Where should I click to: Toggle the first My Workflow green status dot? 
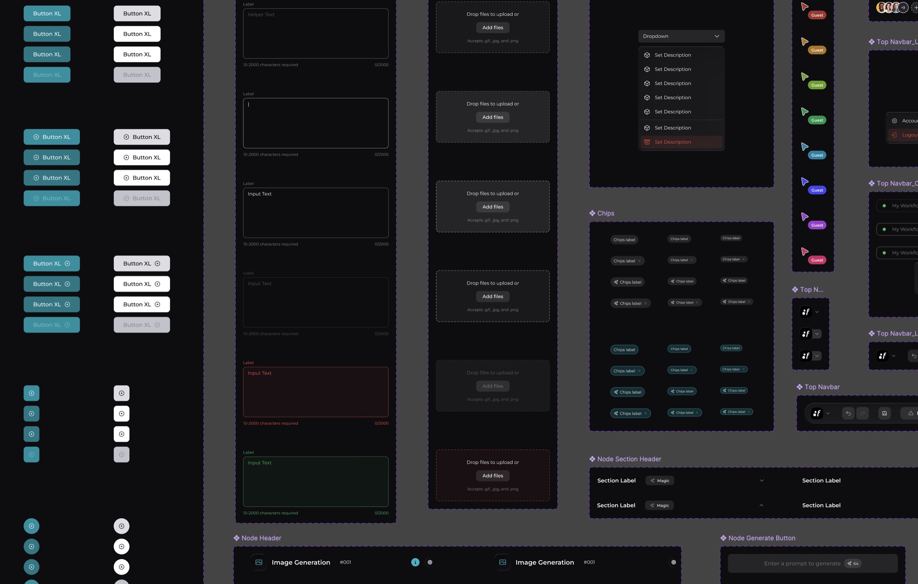pyautogui.click(x=884, y=206)
